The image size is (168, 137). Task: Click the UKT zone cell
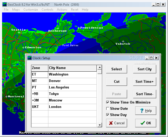click(40, 107)
